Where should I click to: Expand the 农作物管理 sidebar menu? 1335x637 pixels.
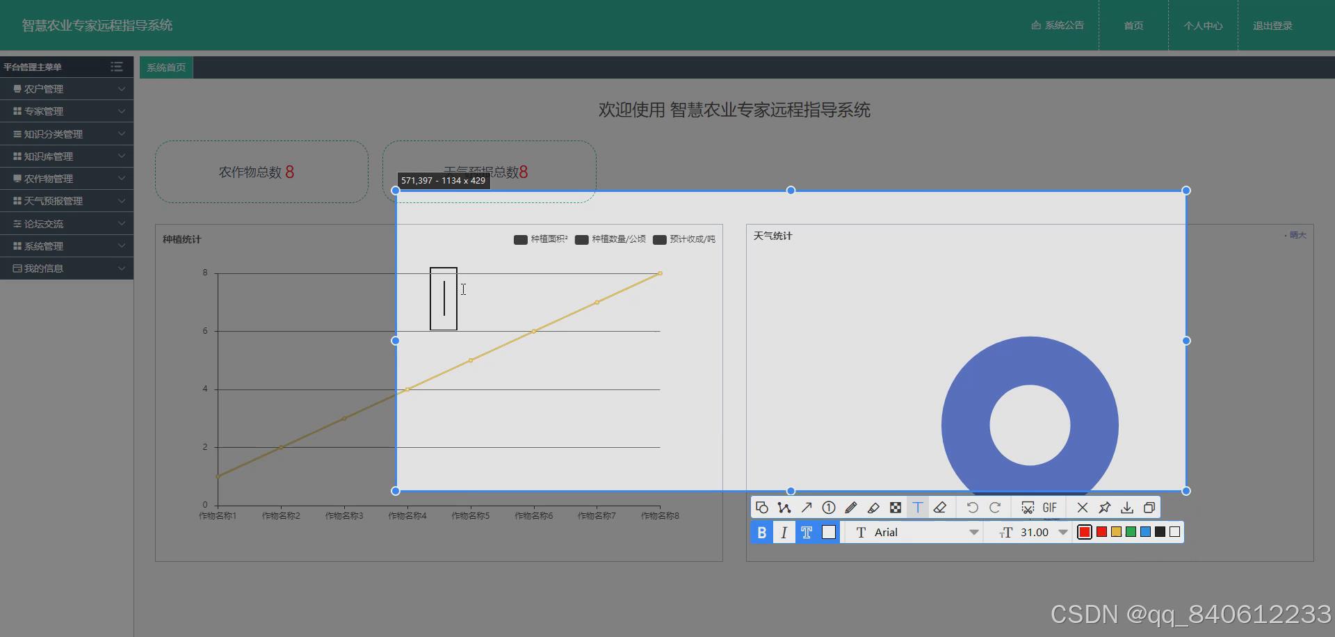point(67,179)
